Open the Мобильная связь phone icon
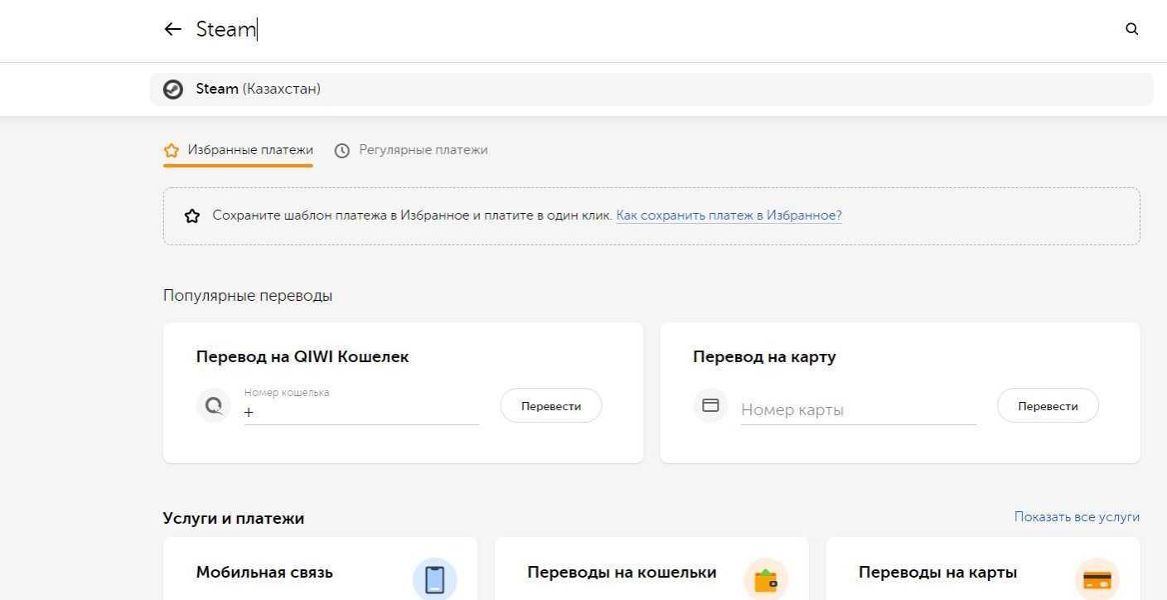Image resolution: width=1167 pixels, height=600 pixels. 434,579
